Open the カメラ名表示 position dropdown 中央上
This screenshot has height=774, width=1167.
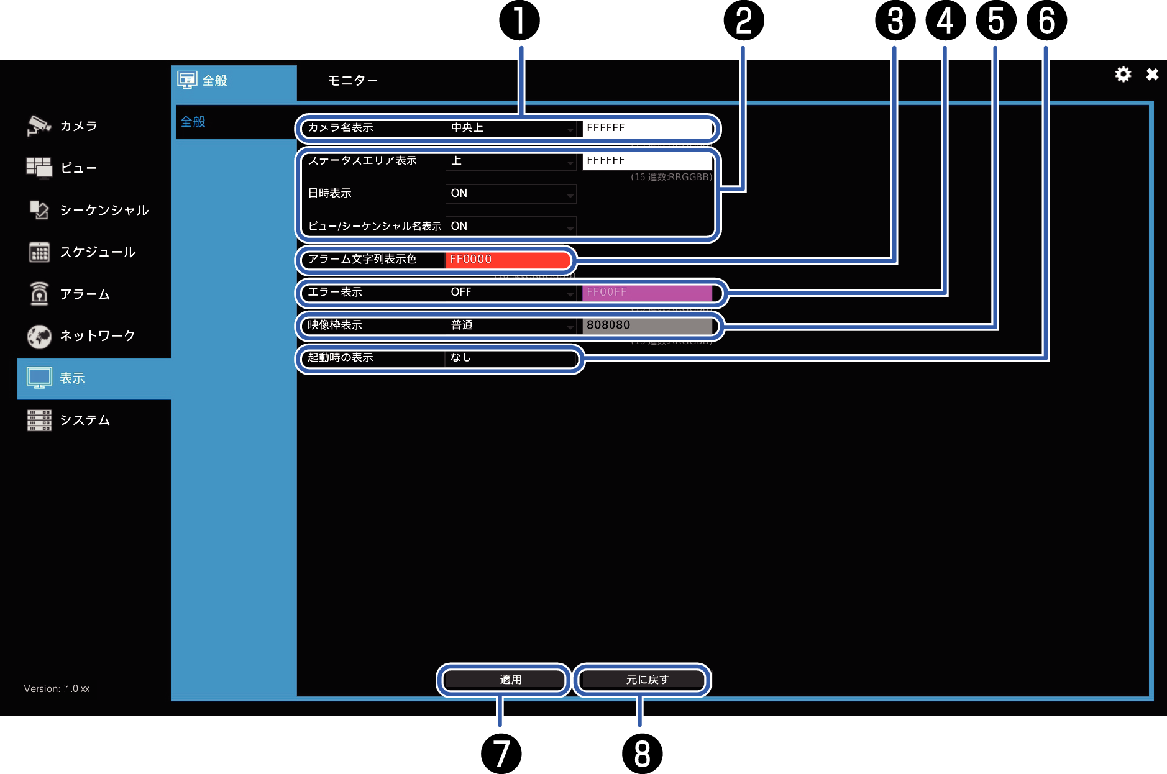tap(511, 128)
